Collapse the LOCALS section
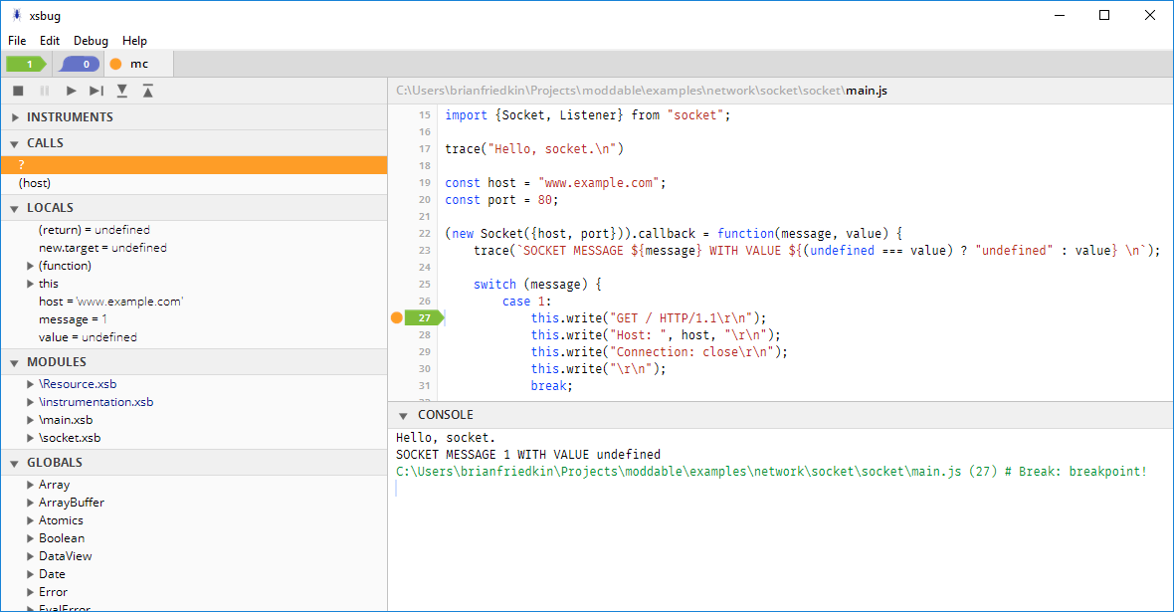Image resolution: width=1174 pixels, height=612 pixels. [15, 209]
